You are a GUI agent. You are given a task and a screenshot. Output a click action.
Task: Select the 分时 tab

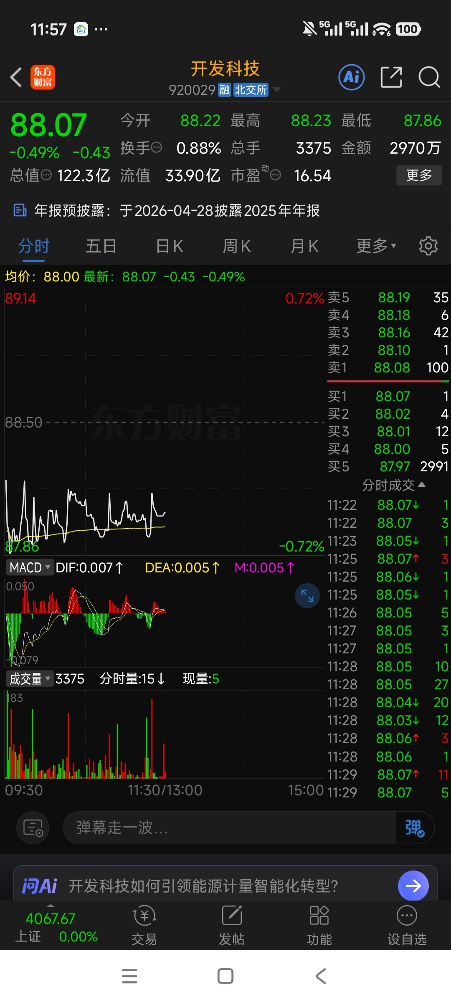34,246
